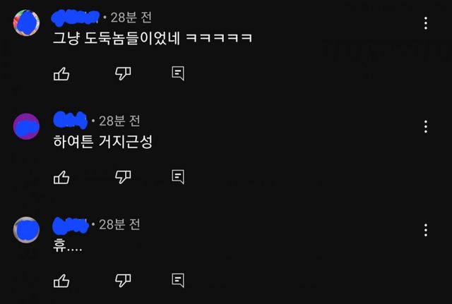Open username above '휴....' comment

71,225
